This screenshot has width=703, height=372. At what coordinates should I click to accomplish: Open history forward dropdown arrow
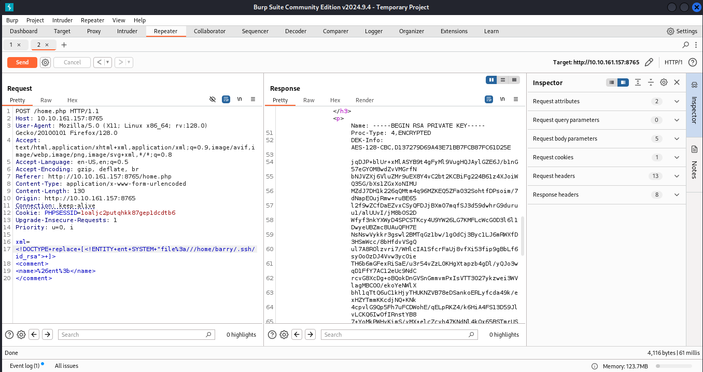pos(129,62)
